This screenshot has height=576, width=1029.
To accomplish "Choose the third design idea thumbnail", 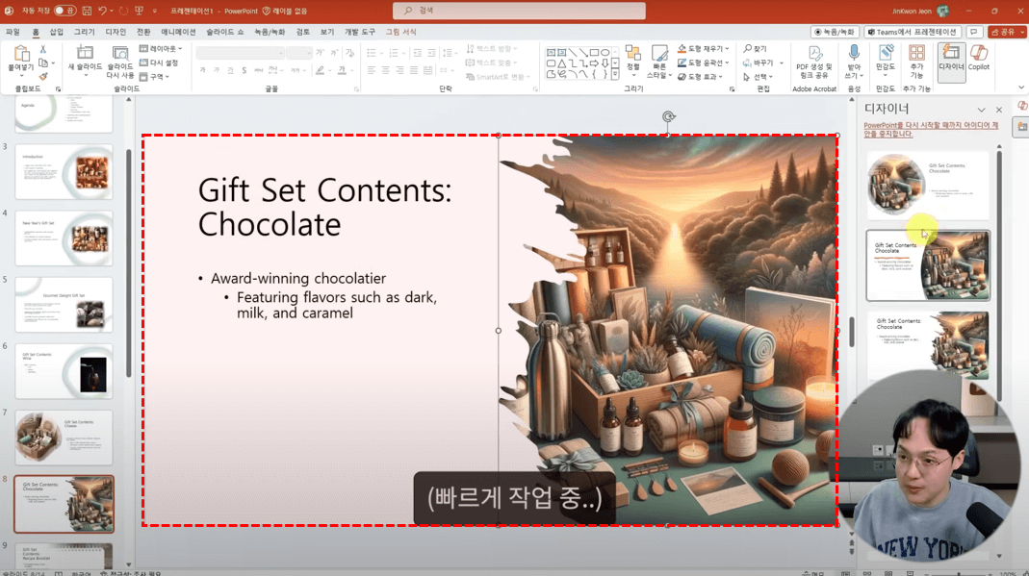I will click(928, 346).
